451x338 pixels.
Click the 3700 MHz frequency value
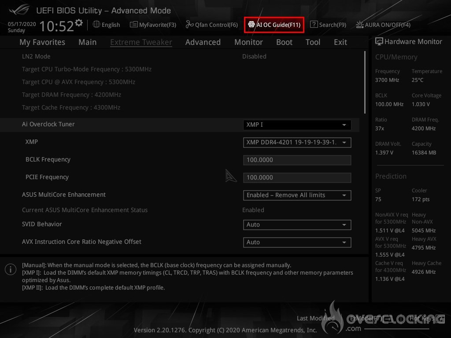point(387,80)
